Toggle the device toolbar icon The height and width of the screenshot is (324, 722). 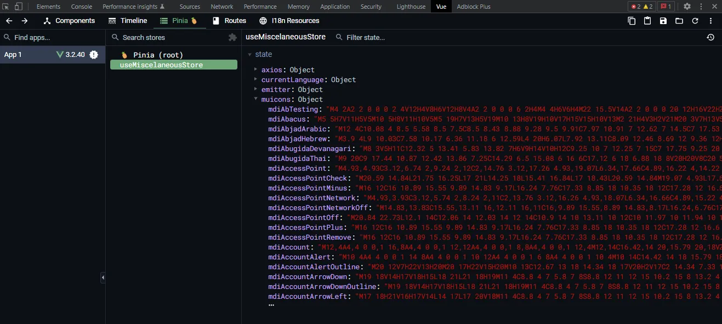pos(18,7)
